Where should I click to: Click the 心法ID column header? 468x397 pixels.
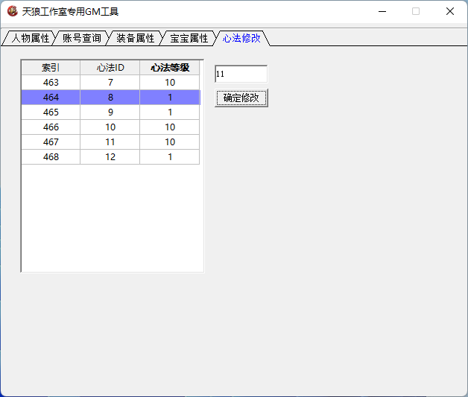pyautogui.click(x=110, y=68)
